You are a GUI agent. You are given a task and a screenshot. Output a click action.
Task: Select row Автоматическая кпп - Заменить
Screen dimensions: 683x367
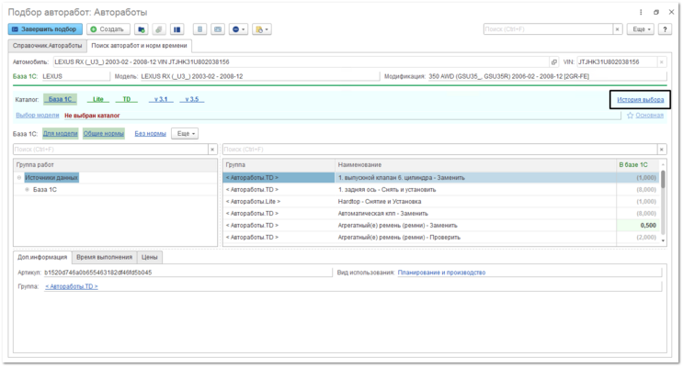click(x=441, y=214)
